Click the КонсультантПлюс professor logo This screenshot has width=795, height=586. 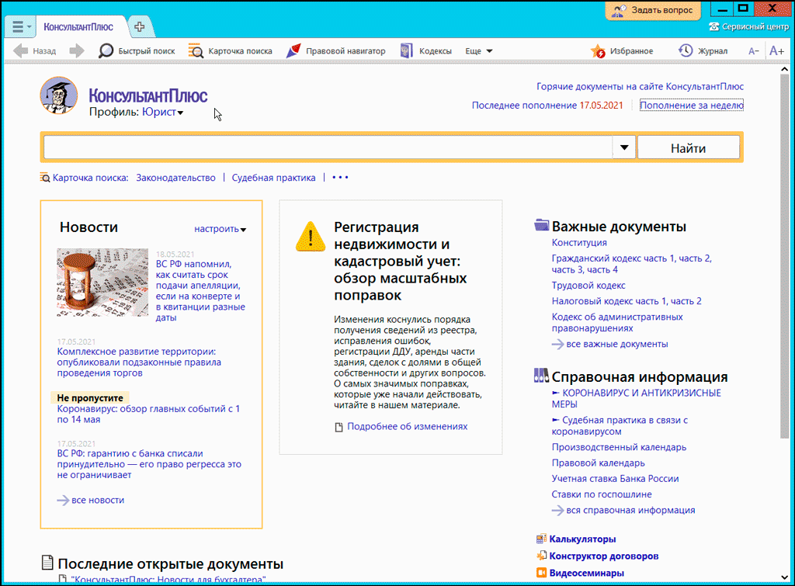[x=59, y=95]
